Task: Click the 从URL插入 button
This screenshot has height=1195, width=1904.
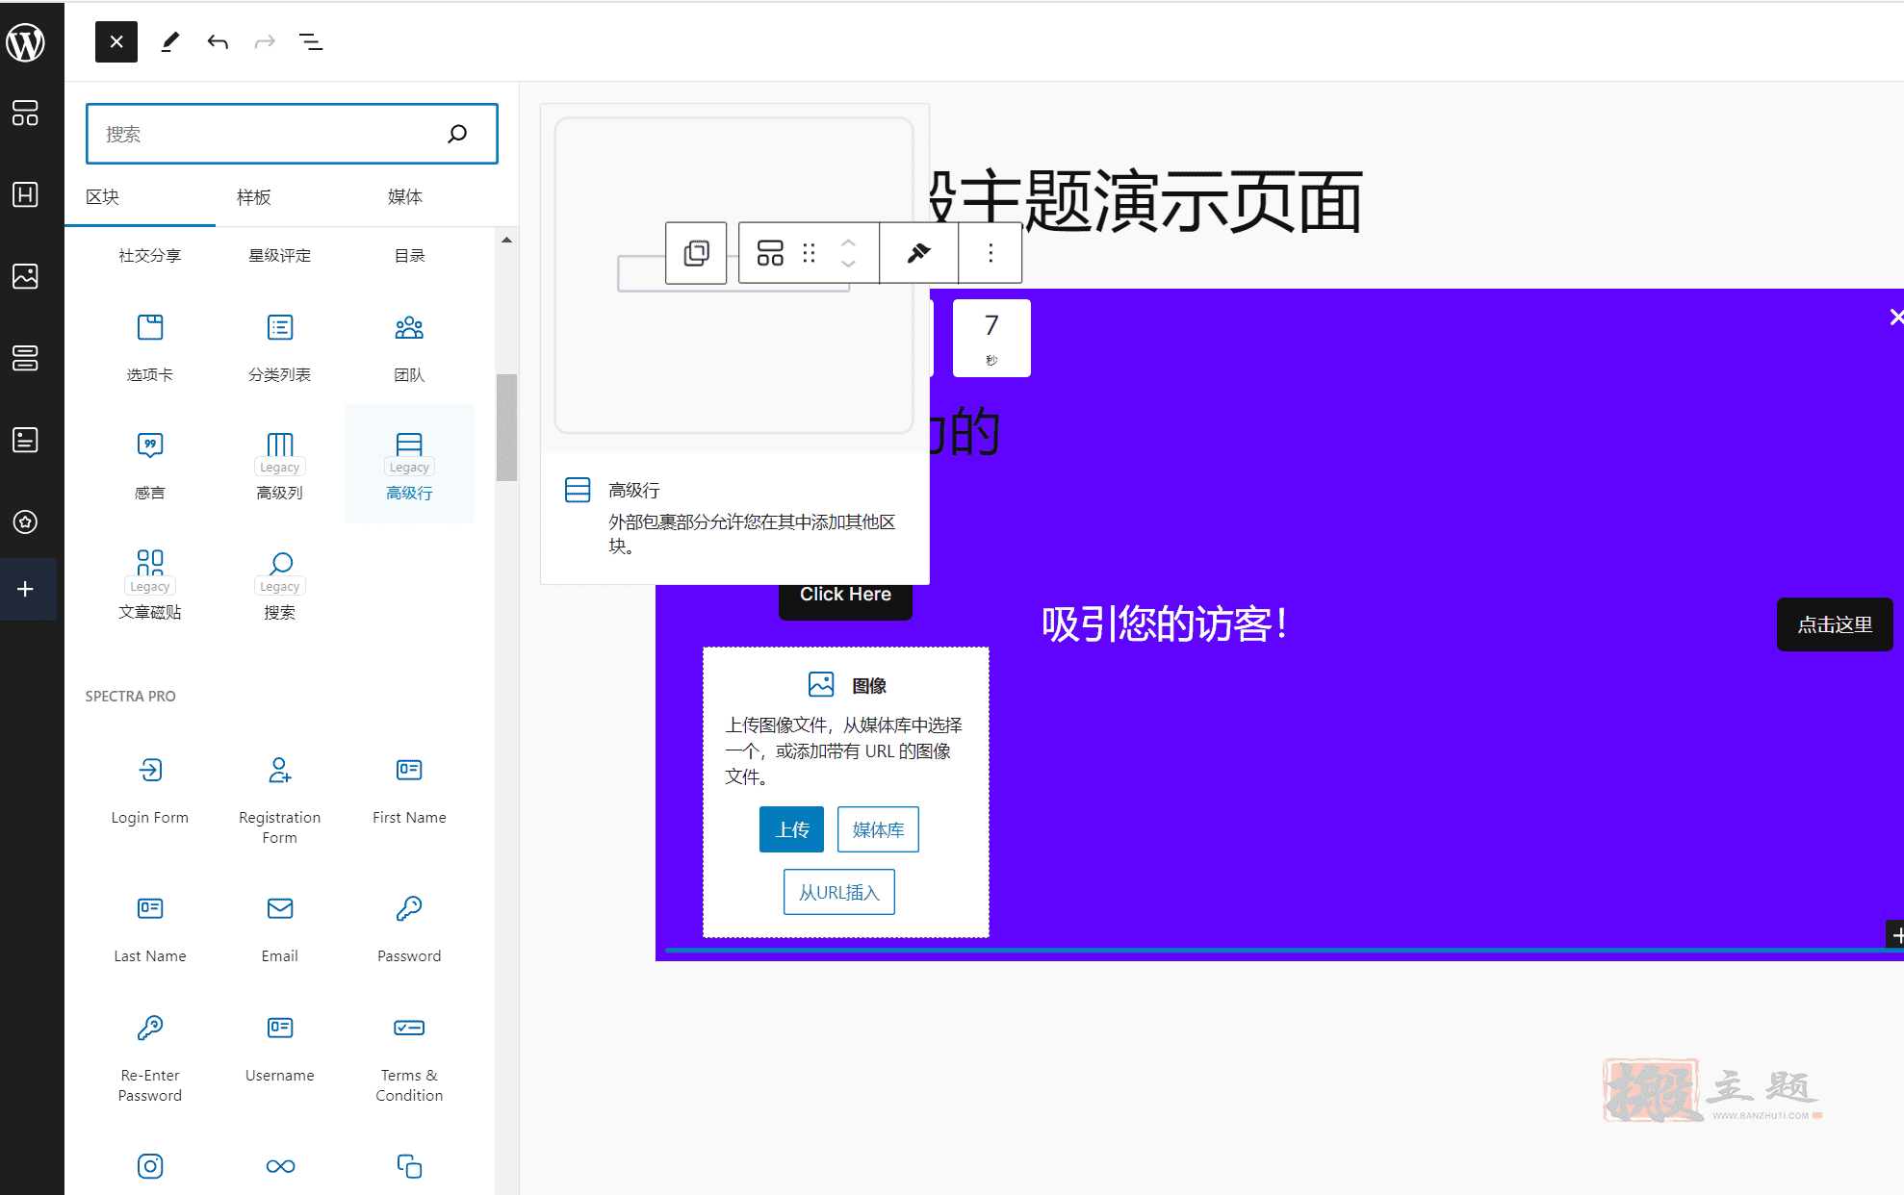Action: (x=839, y=892)
